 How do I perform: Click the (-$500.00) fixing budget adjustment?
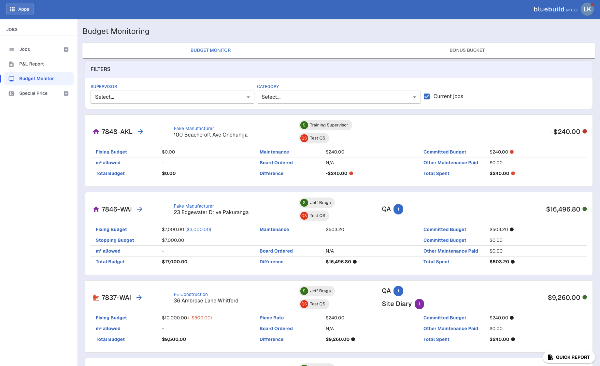tap(200, 318)
